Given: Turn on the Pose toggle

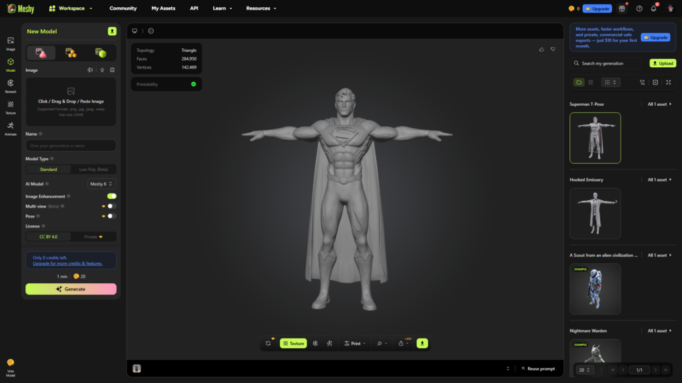Looking at the screenshot, I should tap(111, 216).
